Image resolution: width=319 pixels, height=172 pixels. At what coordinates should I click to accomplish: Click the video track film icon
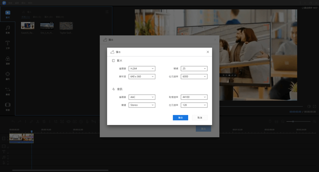pos(4,139)
